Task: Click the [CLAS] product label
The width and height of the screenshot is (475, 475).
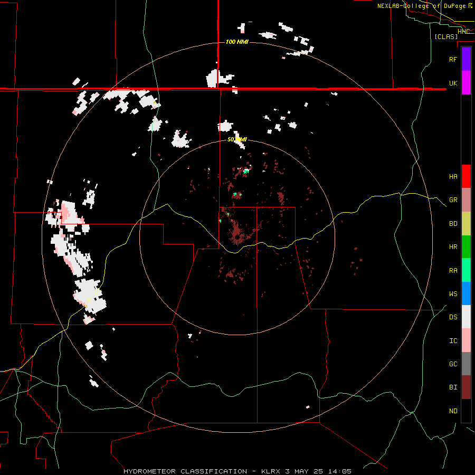Action: 446,36
